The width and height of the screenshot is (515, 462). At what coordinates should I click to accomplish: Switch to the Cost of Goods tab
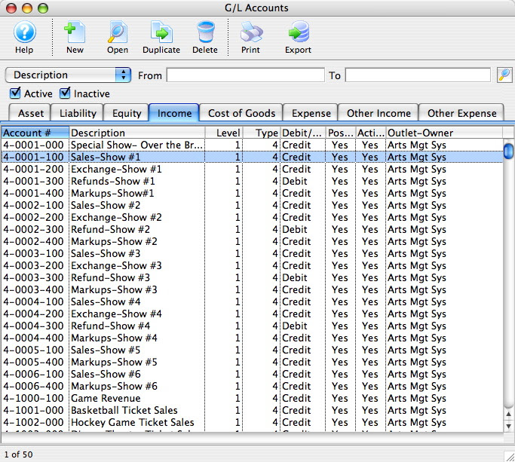(x=241, y=113)
